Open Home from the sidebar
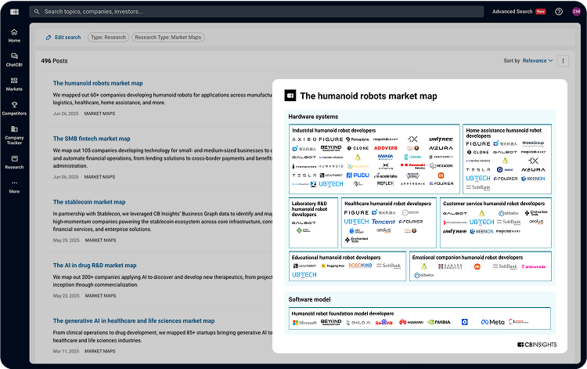 tap(14, 34)
